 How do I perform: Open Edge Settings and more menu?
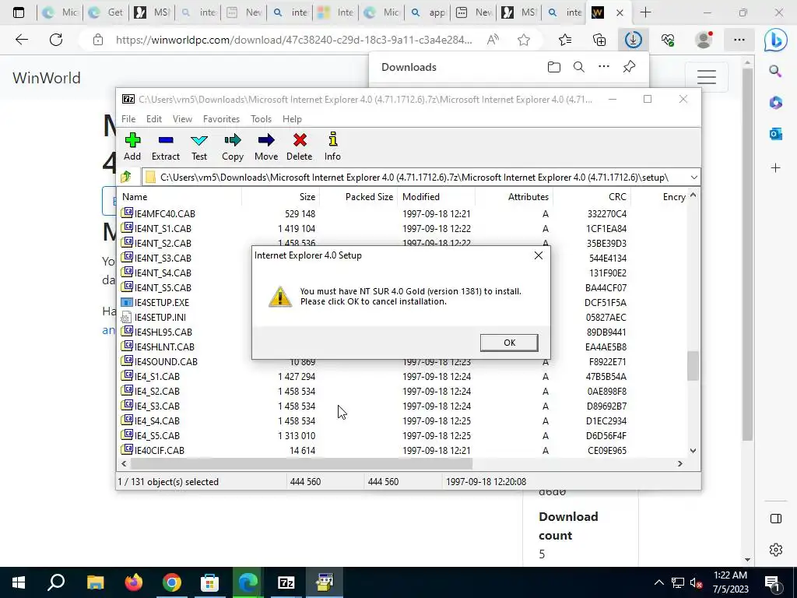(x=739, y=40)
